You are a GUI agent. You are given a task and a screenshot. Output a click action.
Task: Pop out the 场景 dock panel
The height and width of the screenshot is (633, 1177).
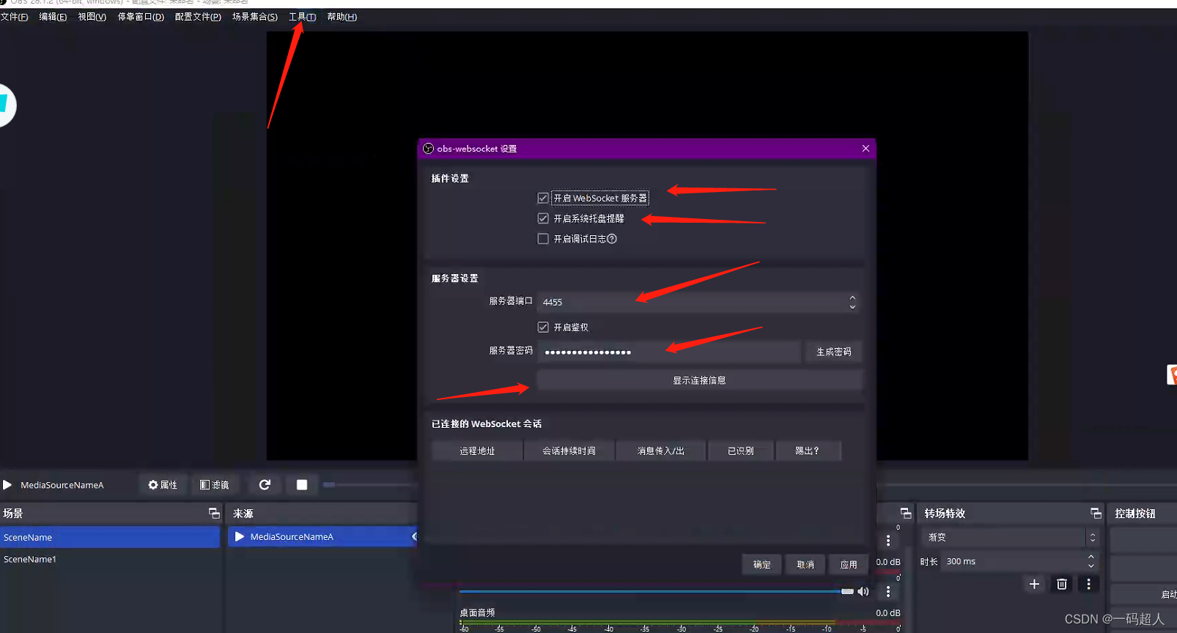pos(213,513)
